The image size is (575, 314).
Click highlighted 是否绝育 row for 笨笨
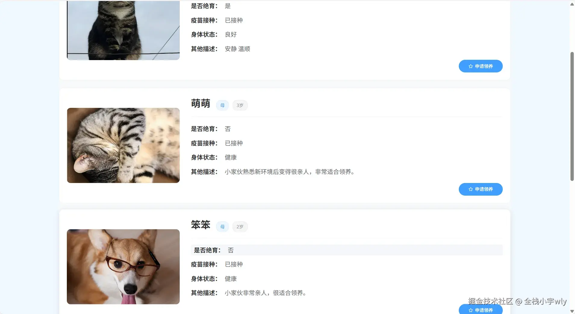(x=347, y=250)
